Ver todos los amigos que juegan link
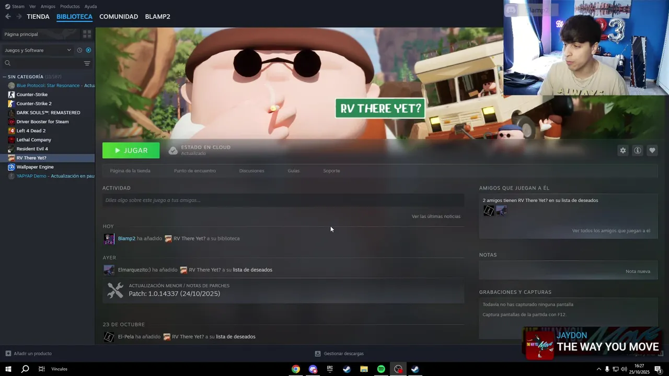 611,231
